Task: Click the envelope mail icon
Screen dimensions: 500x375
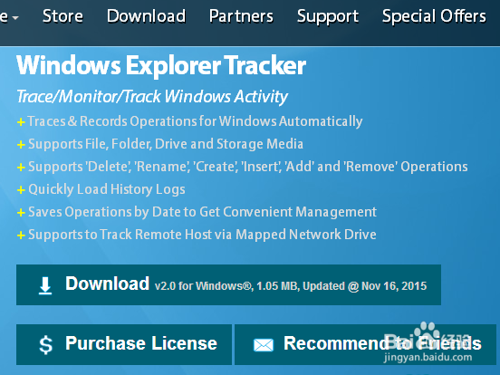Action: [x=264, y=345]
